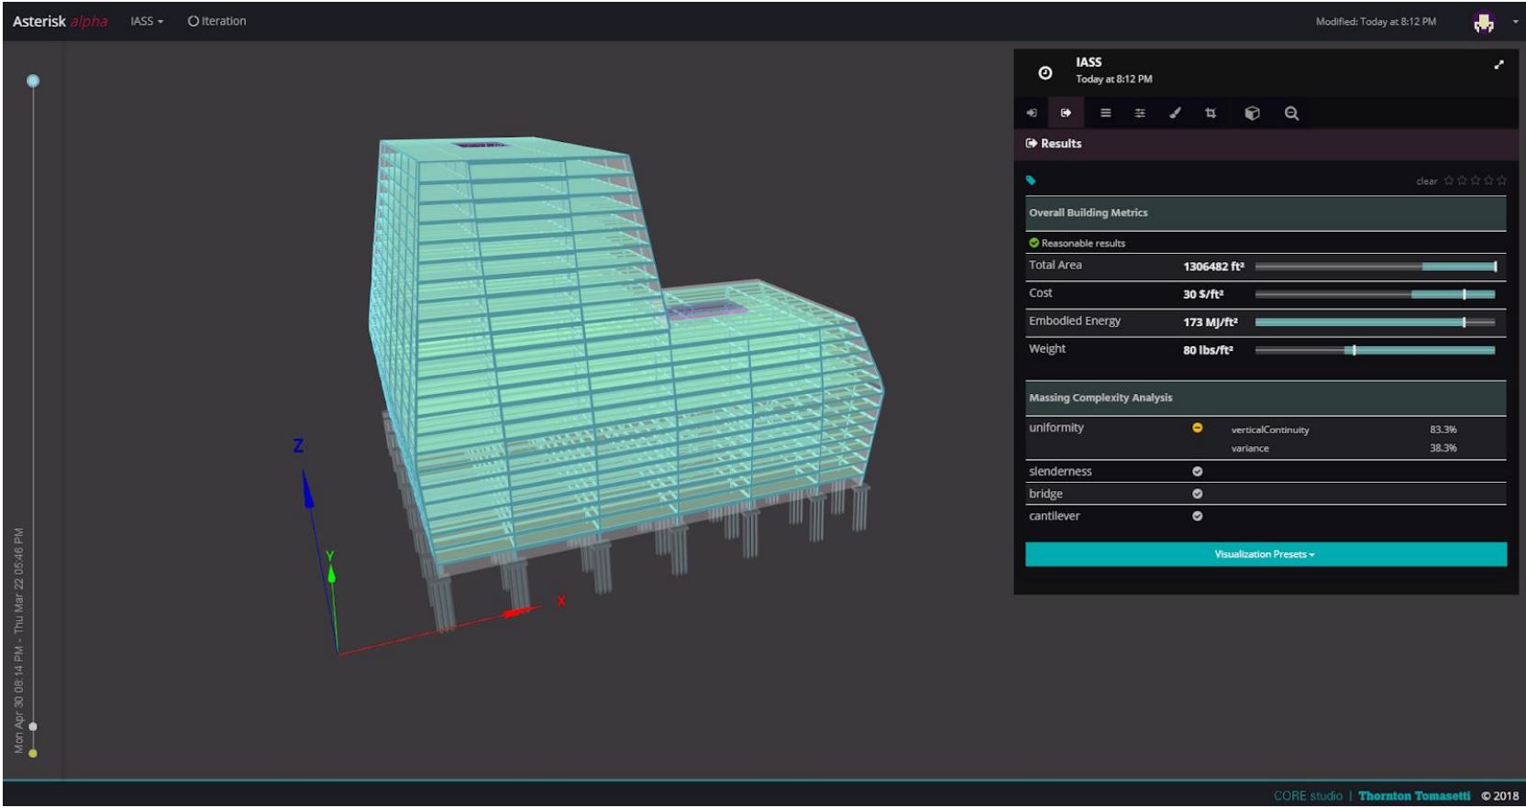Screen dimensions: 1526x808
Task: Open the IASS dropdown in top bar
Action: pyautogui.click(x=147, y=21)
